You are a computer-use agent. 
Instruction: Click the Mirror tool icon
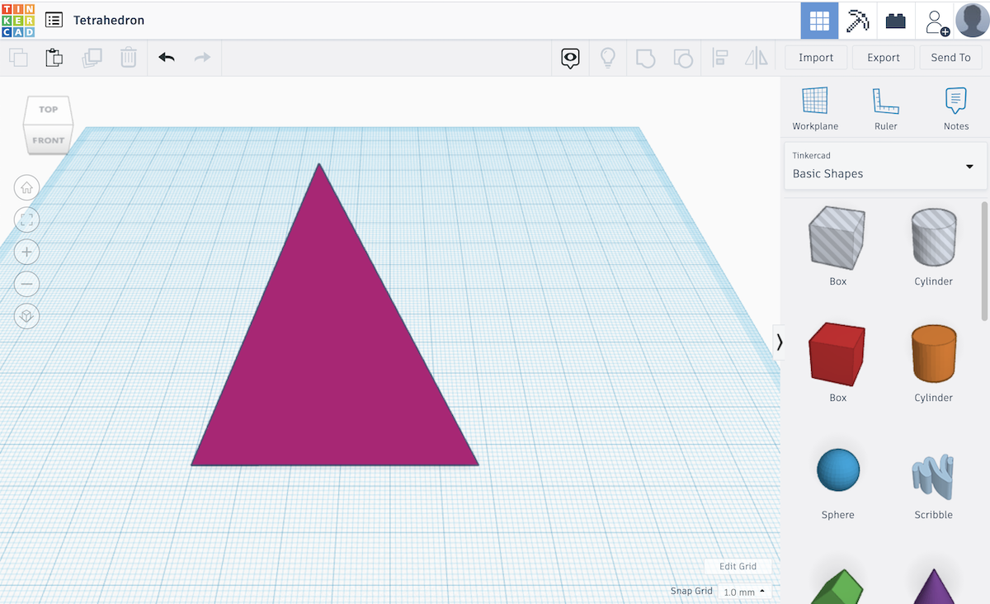click(x=756, y=58)
